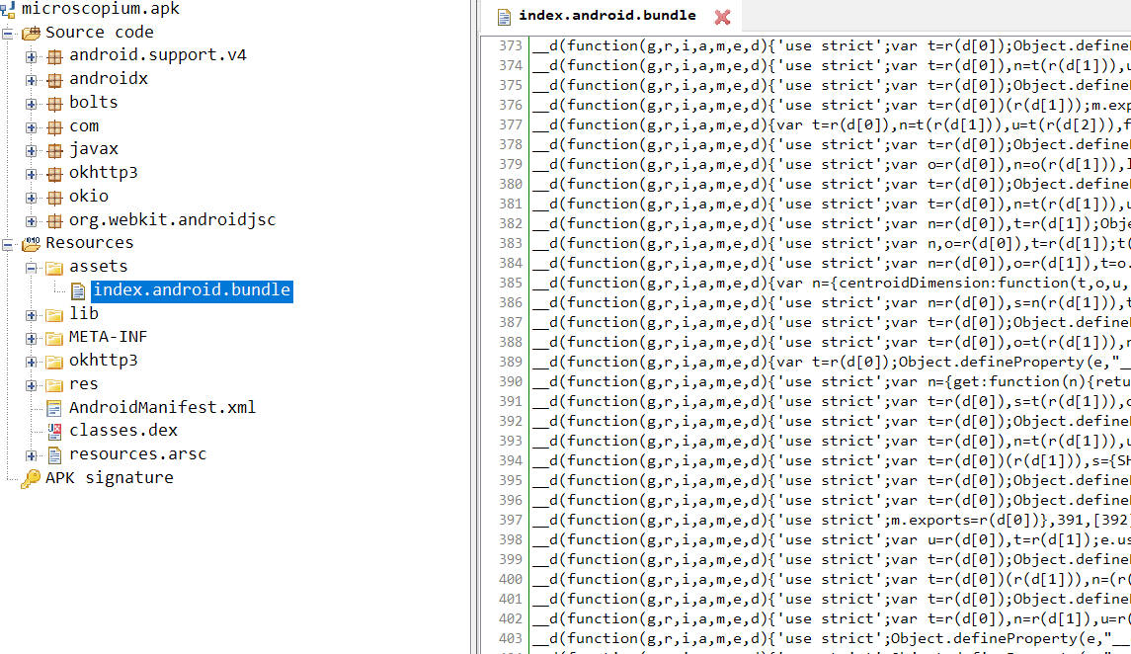
Task: Click the resources.arsc file icon
Action: [x=54, y=455]
